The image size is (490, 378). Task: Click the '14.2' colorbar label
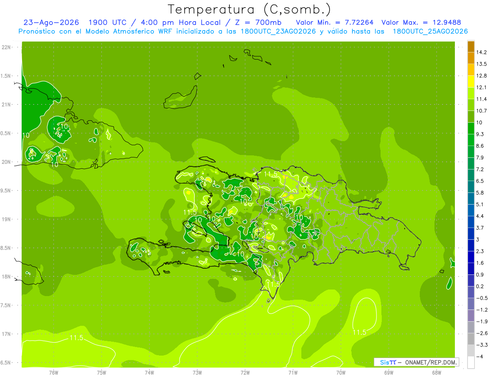(x=481, y=52)
